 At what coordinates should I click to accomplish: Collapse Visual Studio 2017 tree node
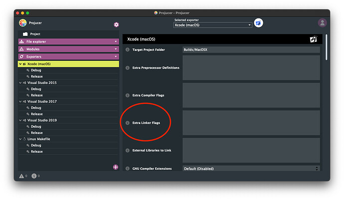tap(20, 101)
